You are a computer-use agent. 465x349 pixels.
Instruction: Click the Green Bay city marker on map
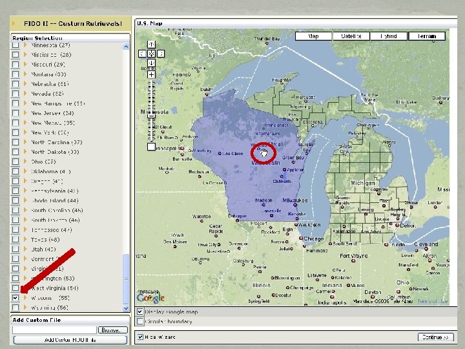coord(293,162)
